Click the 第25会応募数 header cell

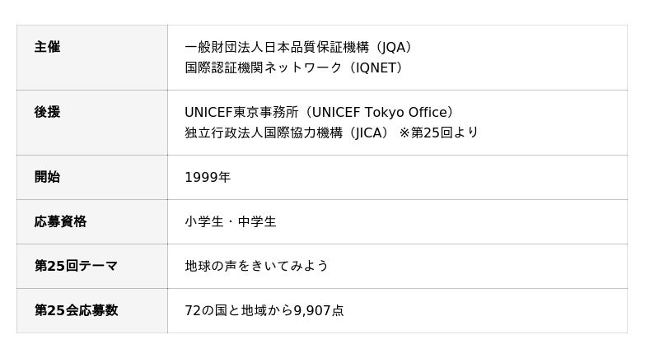(76, 310)
